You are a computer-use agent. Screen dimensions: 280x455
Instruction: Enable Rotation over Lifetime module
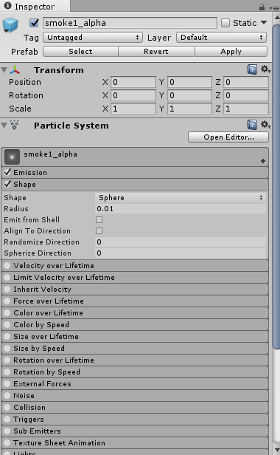tap(7, 360)
